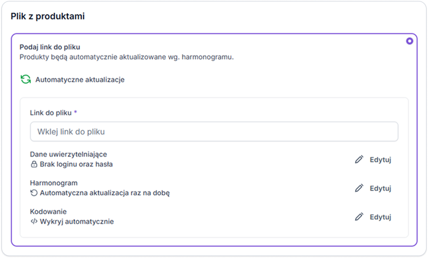Click the pencil icon beside Dane uwierzytelniające
Image resolution: width=428 pixels, height=258 pixels.
click(359, 159)
